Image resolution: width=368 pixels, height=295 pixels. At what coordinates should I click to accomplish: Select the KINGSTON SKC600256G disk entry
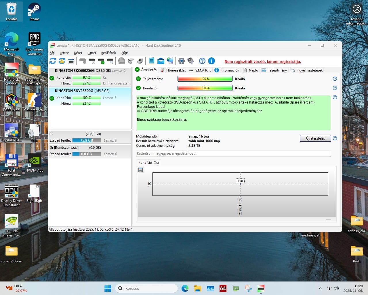click(x=90, y=77)
